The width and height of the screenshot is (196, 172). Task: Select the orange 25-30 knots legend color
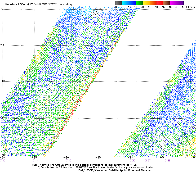point(153,3)
